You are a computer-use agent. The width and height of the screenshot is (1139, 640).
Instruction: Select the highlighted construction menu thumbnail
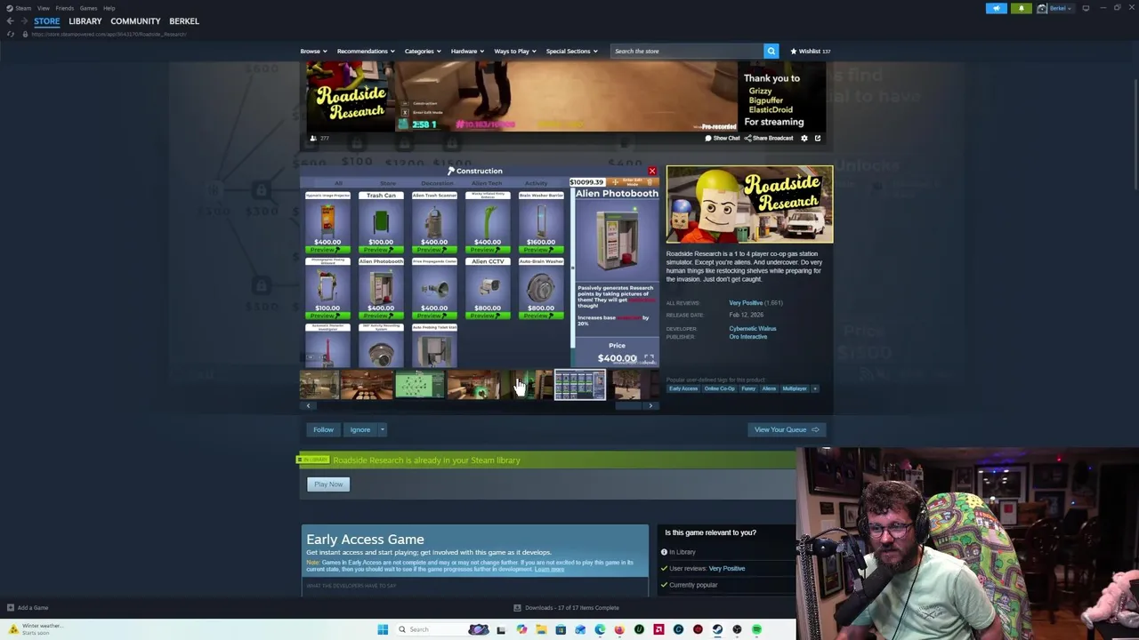click(580, 385)
